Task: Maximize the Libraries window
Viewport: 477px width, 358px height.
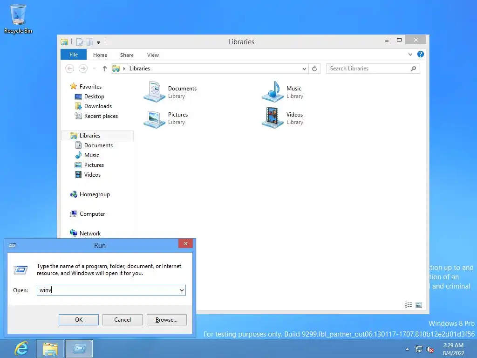Action: coord(399,40)
